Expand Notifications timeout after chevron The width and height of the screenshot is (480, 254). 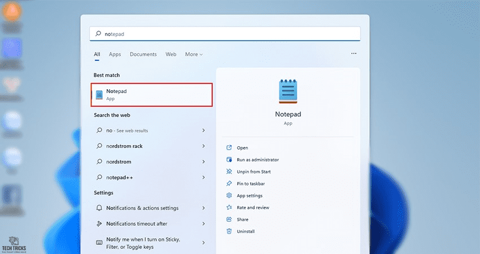(x=203, y=224)
